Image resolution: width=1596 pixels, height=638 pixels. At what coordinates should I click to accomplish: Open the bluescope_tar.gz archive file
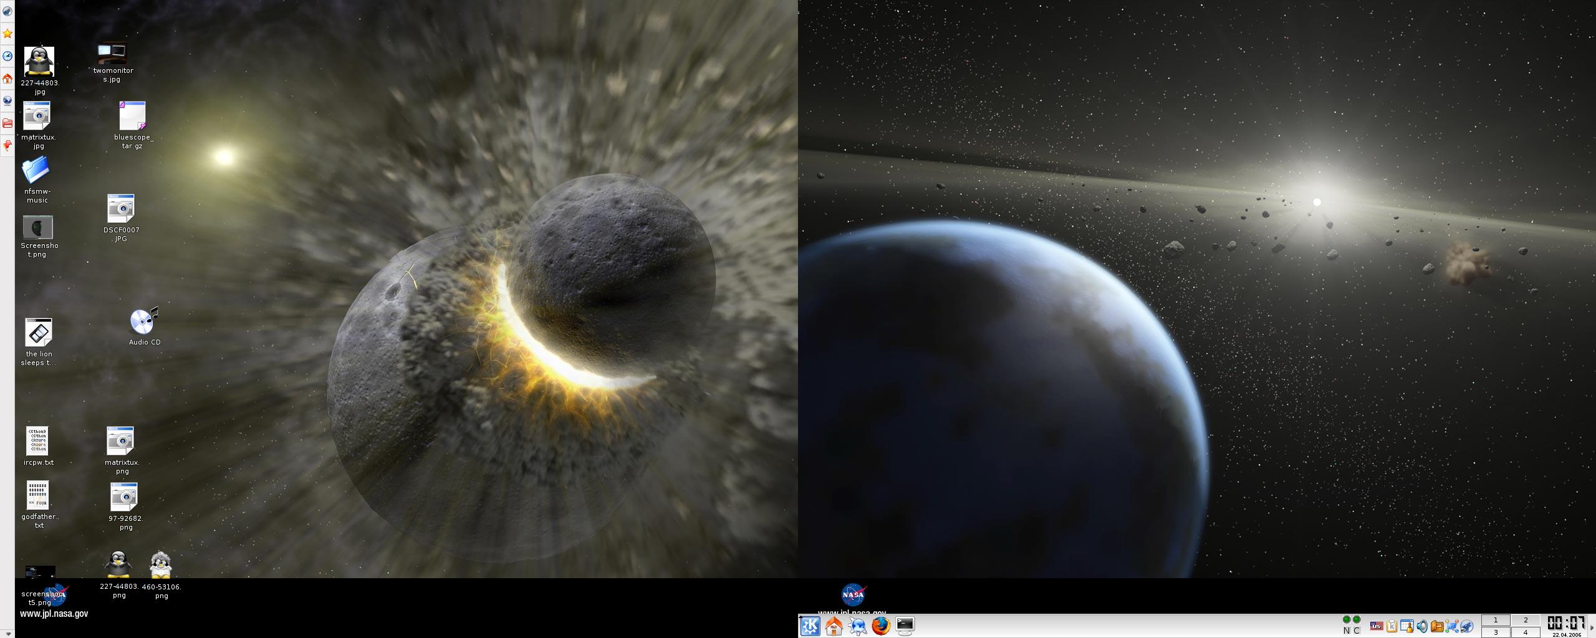pyautogui.click(x=132, y=117)
